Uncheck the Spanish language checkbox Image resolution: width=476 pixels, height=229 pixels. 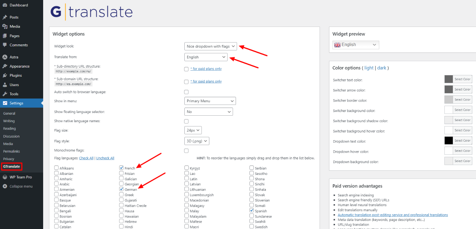click(252, 211)
